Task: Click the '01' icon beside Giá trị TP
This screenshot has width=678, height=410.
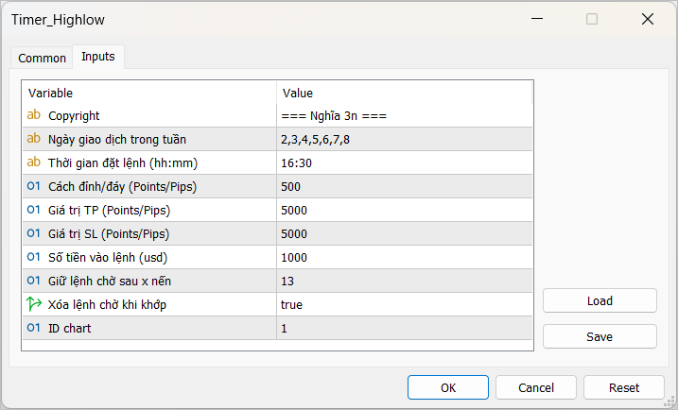Action: 34,210
